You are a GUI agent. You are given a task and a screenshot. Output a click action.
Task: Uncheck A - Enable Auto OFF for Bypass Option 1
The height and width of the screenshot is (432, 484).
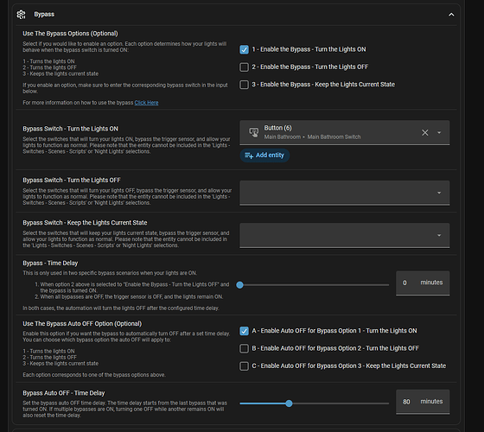pos(244,331)
